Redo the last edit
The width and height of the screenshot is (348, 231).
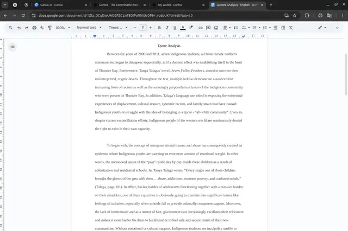tap(27, 28)
